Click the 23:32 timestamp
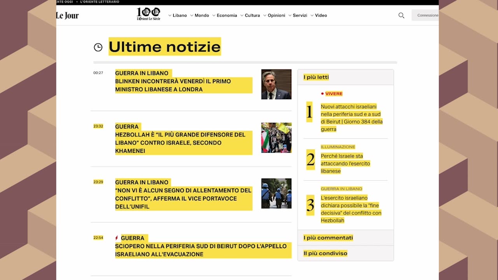Image resolution: width=498 pixels, height=280 pixels. tap(98, 126)
